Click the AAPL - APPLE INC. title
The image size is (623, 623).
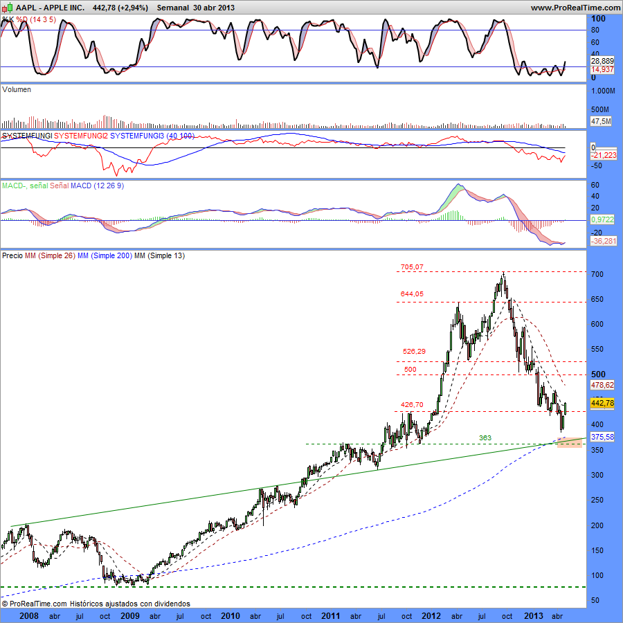click(50, 8)
